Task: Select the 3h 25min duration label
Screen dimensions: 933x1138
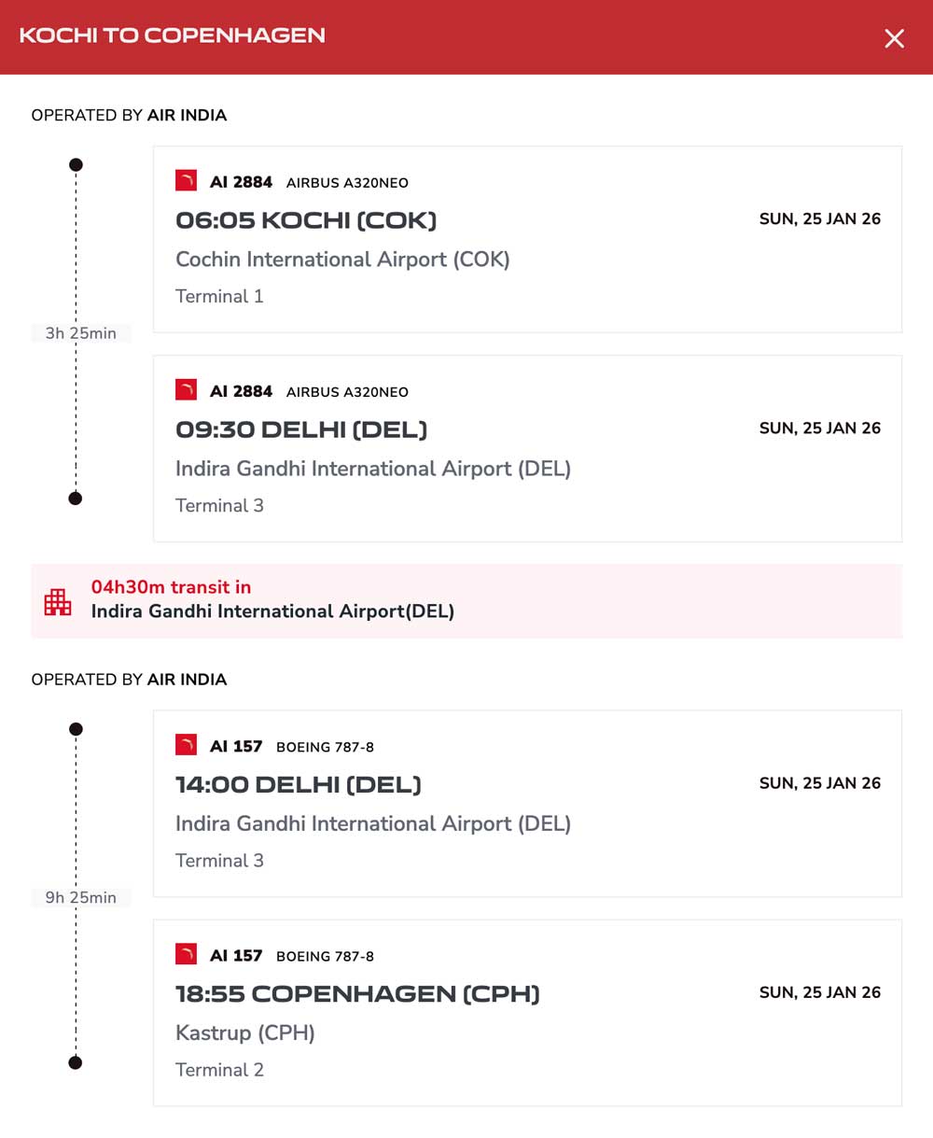Action: point(81,333)
